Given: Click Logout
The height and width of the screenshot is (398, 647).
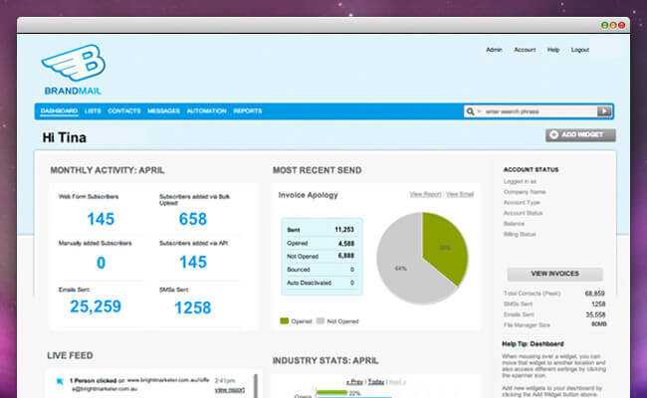Looking at the screenshot, I should (x=580, y=50).
